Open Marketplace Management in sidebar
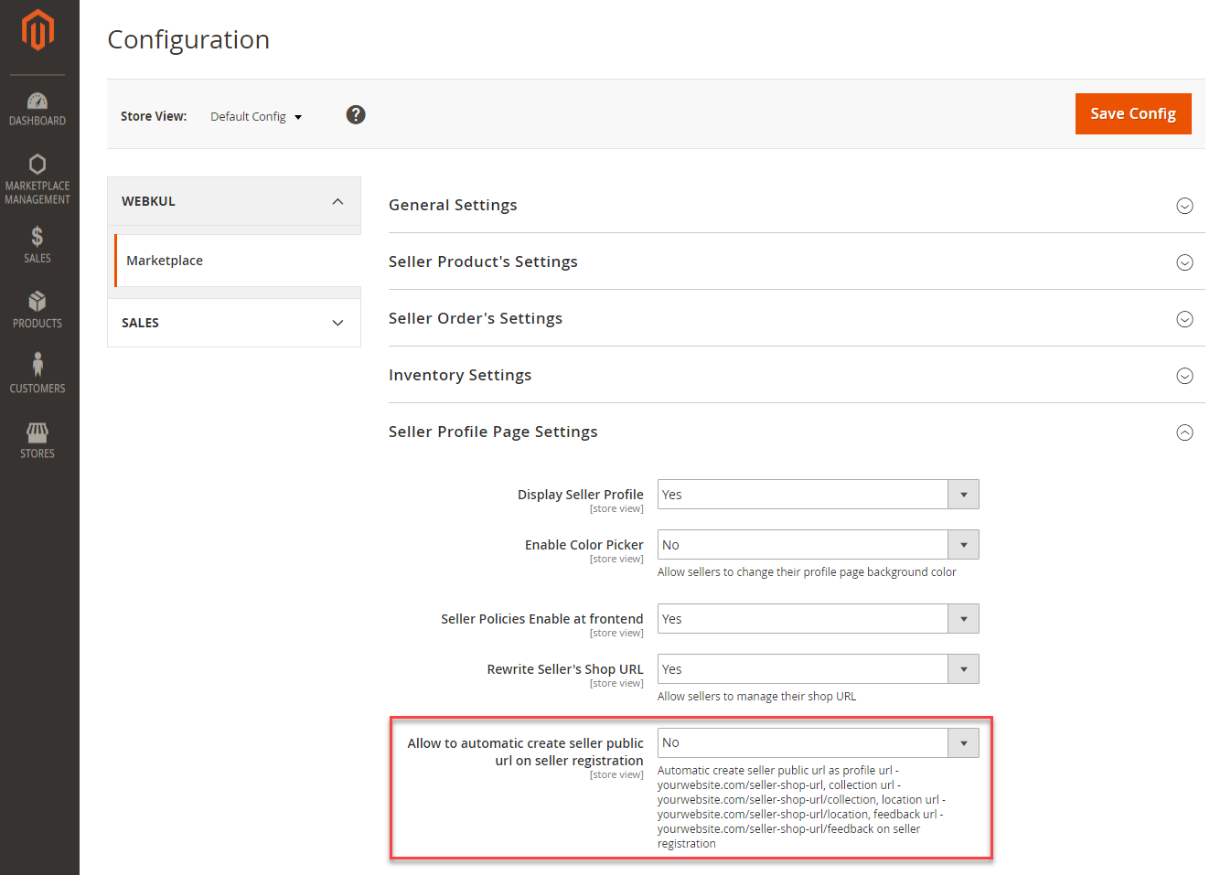1210x875 pixels. tap(37, 179)
